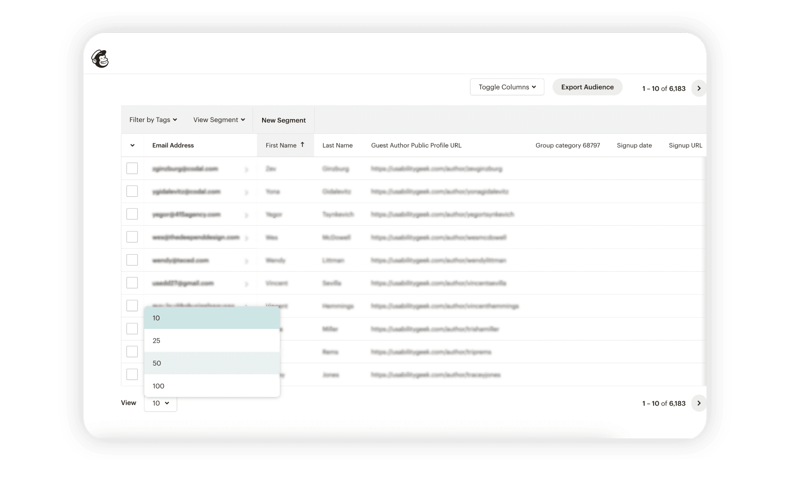Sort by the Last Name column header
Viewport: 790px width, 477px height.
coord(337,145)
